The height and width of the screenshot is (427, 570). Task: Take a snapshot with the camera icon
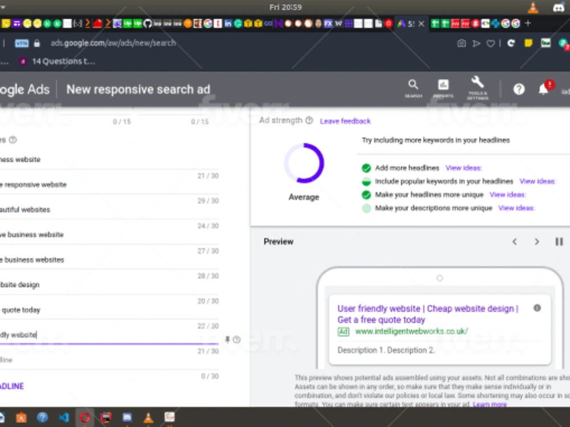click(x=461, y=43)
